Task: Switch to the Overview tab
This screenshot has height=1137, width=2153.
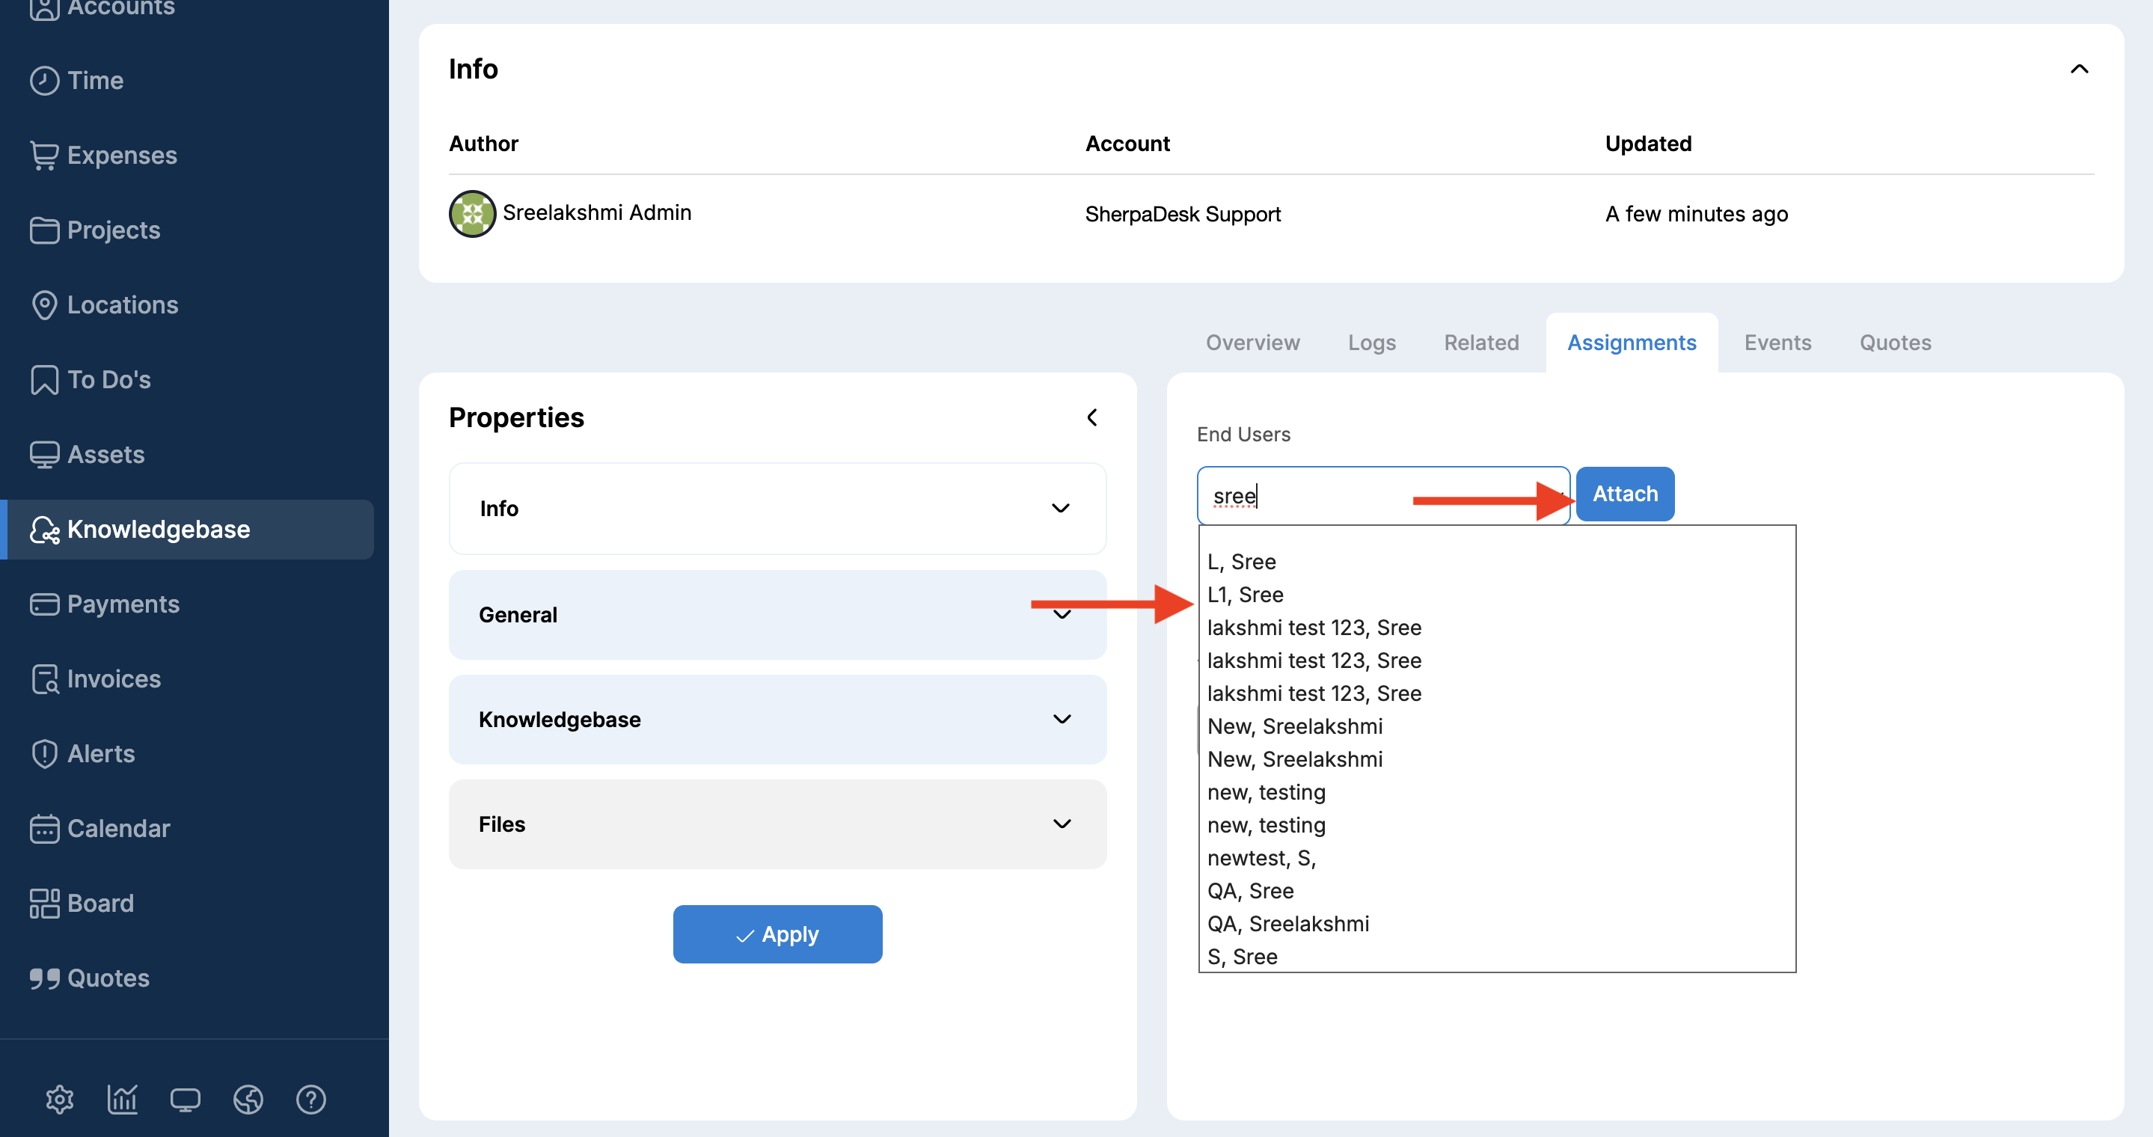Action: (1252, 343)
